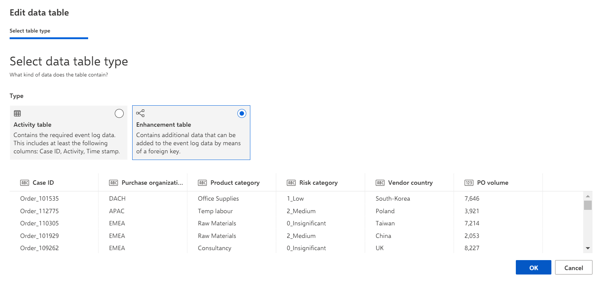Click the 2,053 PO volume cell
Image resolution: width=601 pixels, height=283 pixels.
[472, 236]
